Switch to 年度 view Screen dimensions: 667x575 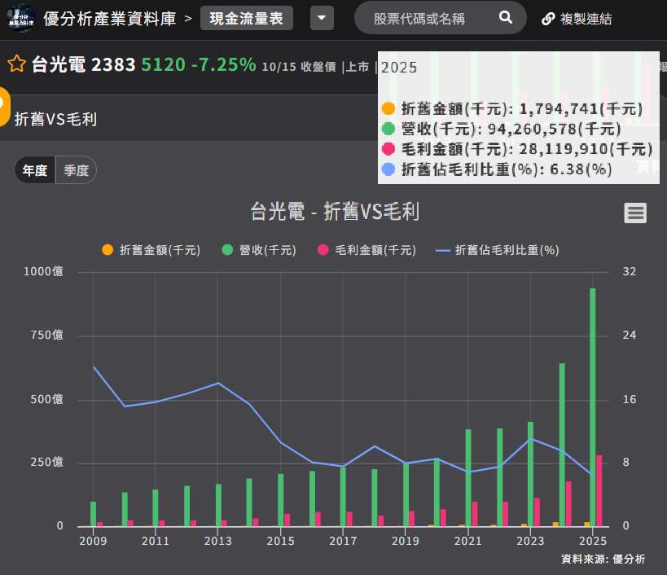coord(35,170)
